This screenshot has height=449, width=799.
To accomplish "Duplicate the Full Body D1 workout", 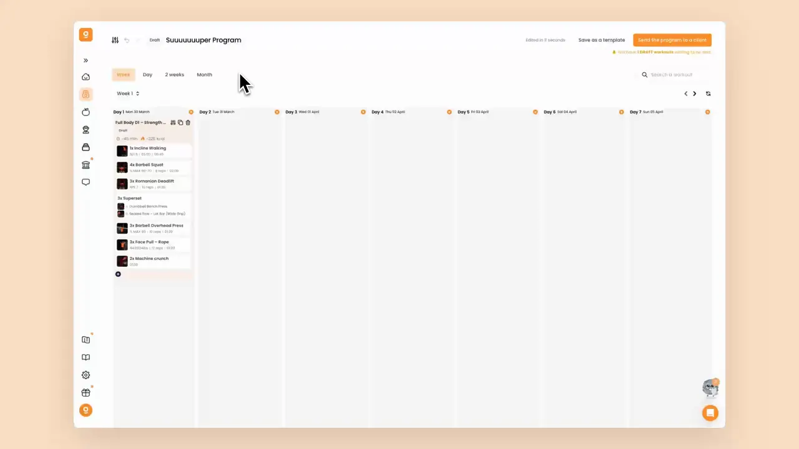I will (180, 123).
